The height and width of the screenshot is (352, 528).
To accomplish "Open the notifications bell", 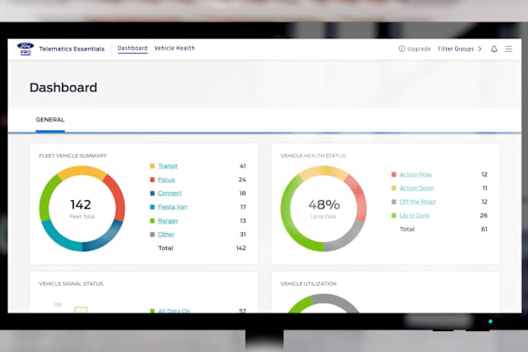I will click(x=494, y=49).
